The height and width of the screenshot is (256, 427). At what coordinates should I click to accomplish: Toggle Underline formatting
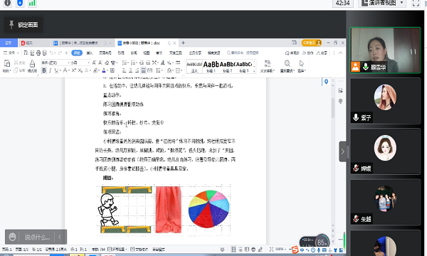pos(56,70)
